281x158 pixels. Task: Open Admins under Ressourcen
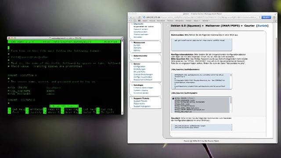pos(137,50)
